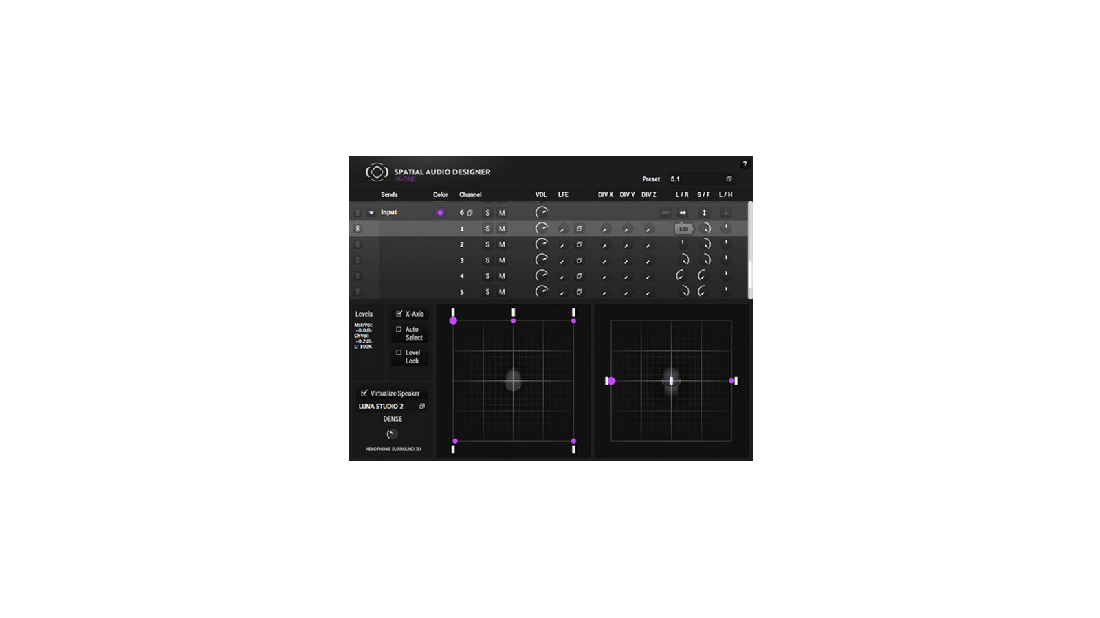
Task: Click the channel 1 DIV X knob
Action: click(x=605, y=229)
